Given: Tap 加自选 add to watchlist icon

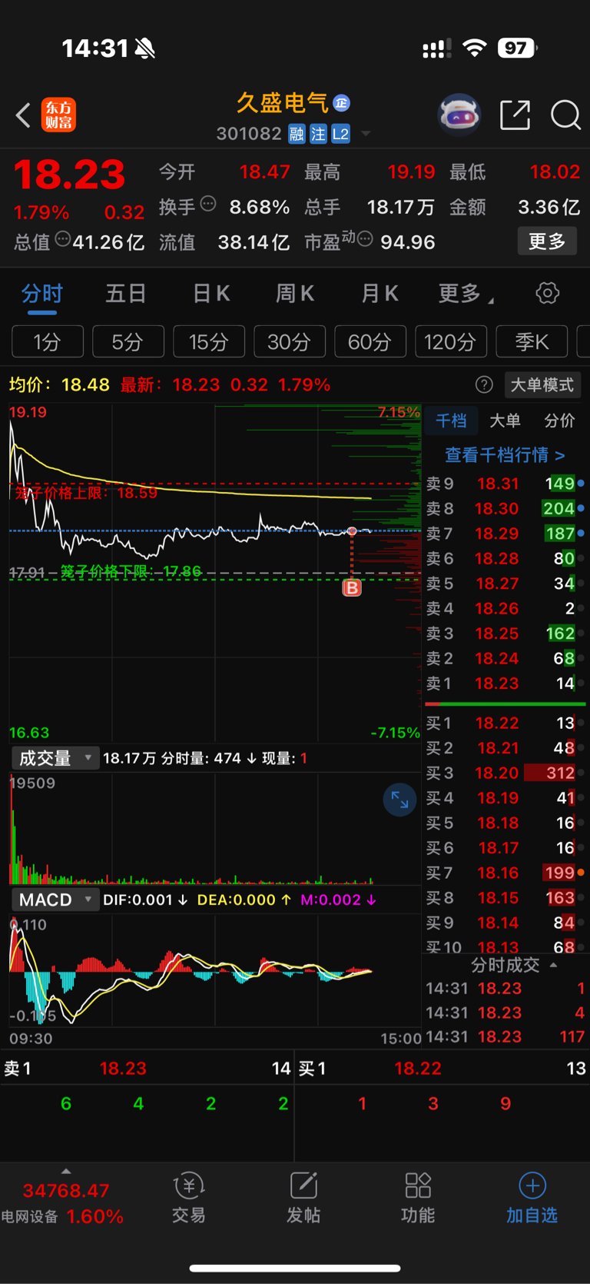Looking at the screenshot, I should 532,1198.
